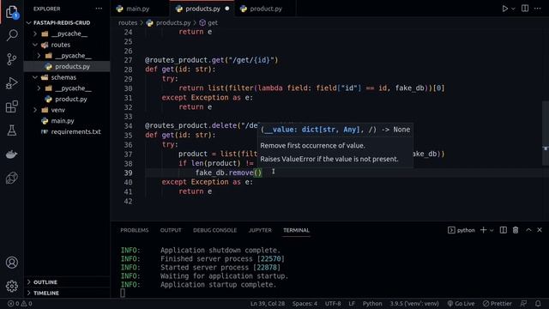Image resolution: width=549 pixels, height=309 pixels.
Task: Open the Extensions view
Action: click(x=12, y=106)
